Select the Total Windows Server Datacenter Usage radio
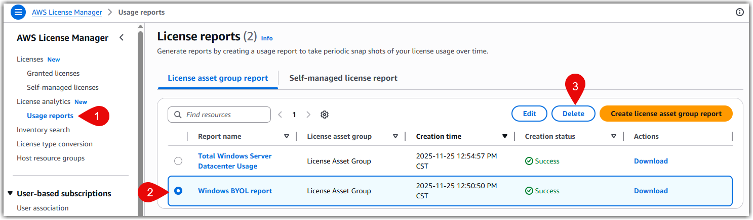Image resolution: width=753 pixels, height=220 pixels. [178, 161]
